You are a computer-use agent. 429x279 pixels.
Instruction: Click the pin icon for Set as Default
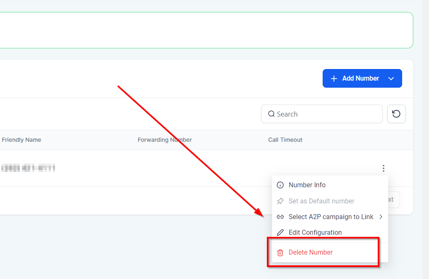pyautogui.click(x=280, y=201)
